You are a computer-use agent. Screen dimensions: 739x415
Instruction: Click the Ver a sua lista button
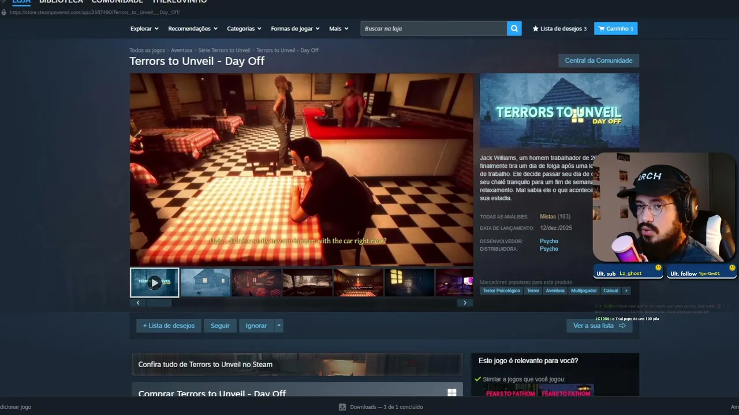pos(599,326)
